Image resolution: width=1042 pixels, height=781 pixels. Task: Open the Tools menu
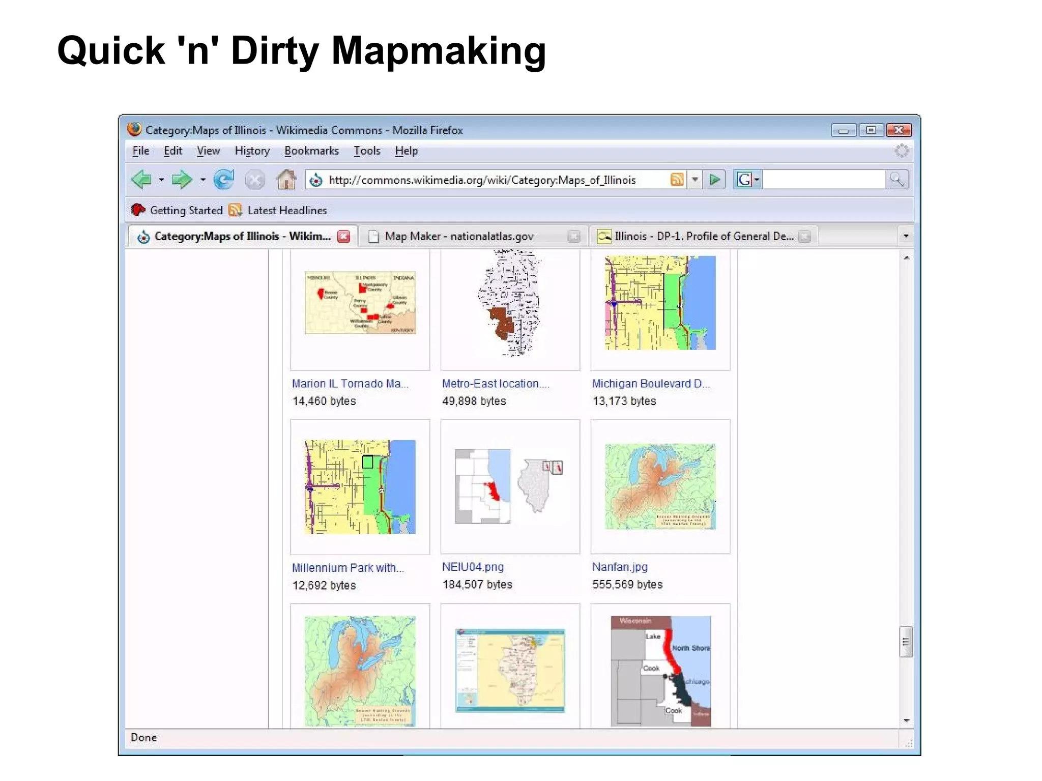click(367, 151)
